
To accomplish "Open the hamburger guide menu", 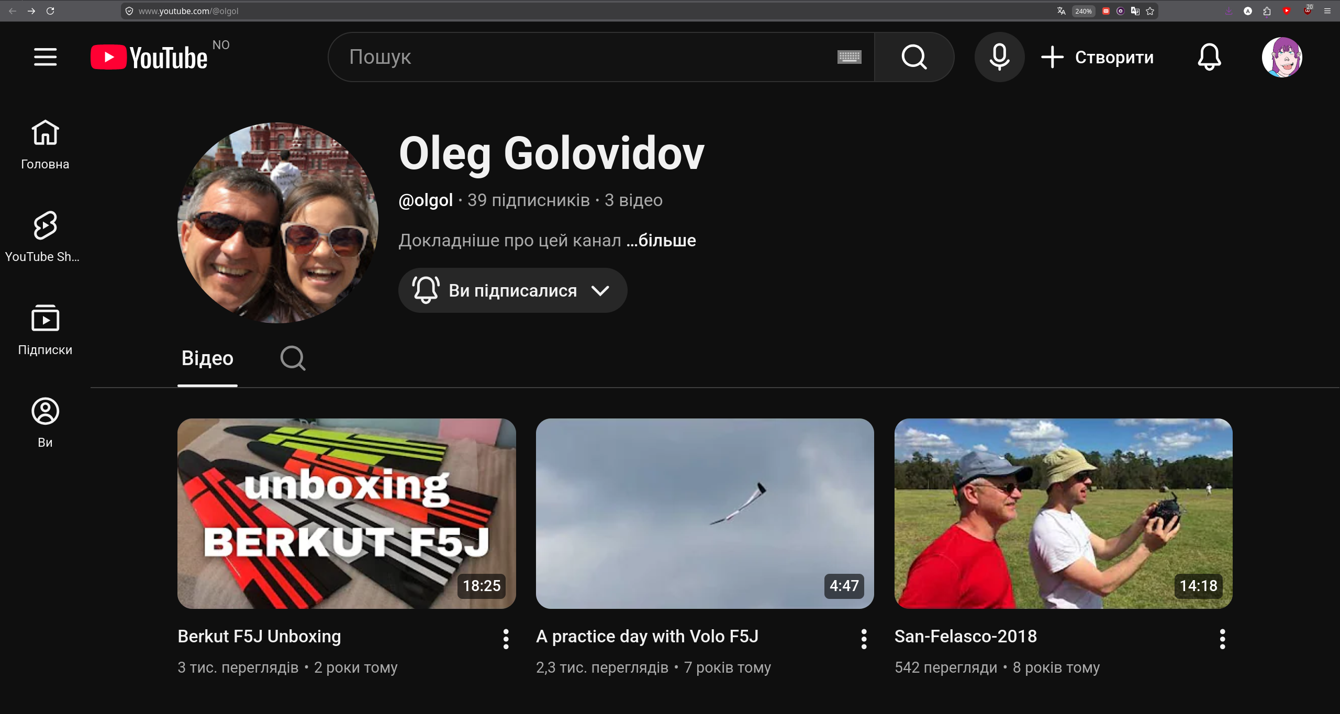I will pos(45,57).
